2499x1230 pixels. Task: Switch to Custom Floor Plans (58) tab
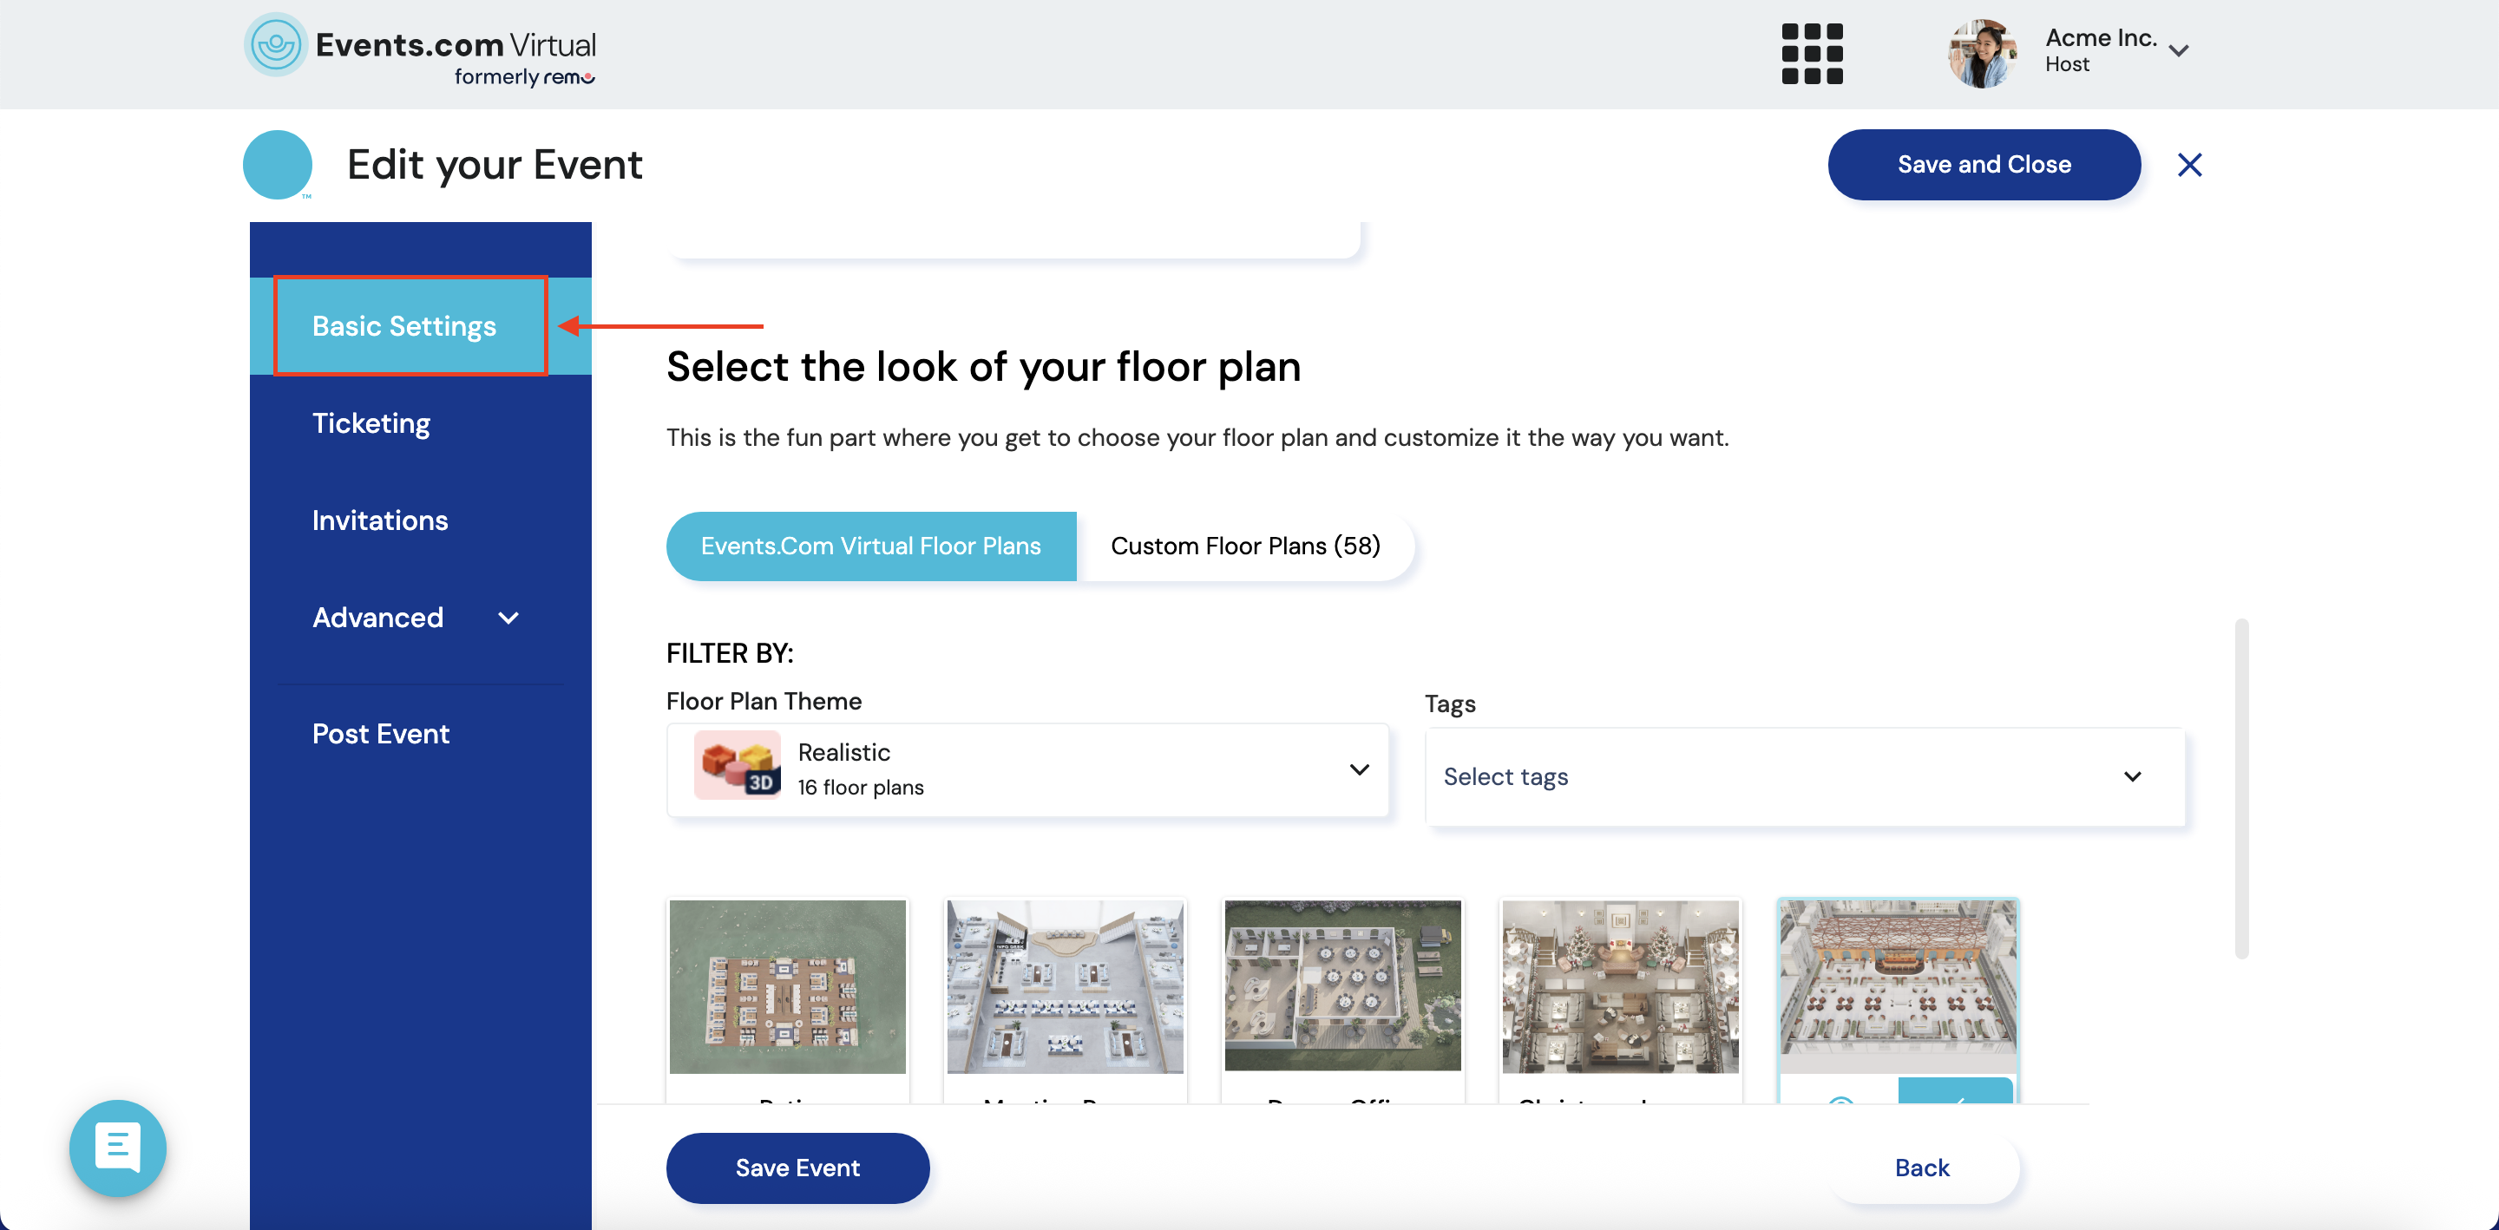(1244, 546)
